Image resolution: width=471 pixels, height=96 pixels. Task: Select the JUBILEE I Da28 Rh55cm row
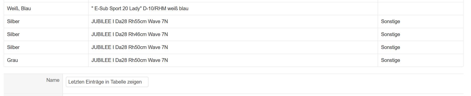pos(233,21)
